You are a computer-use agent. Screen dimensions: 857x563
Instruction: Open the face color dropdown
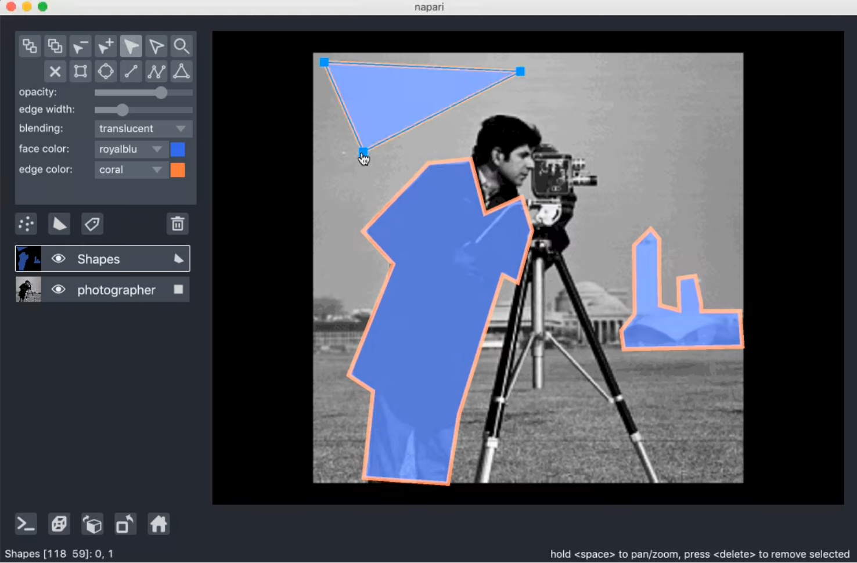(131, 149)
